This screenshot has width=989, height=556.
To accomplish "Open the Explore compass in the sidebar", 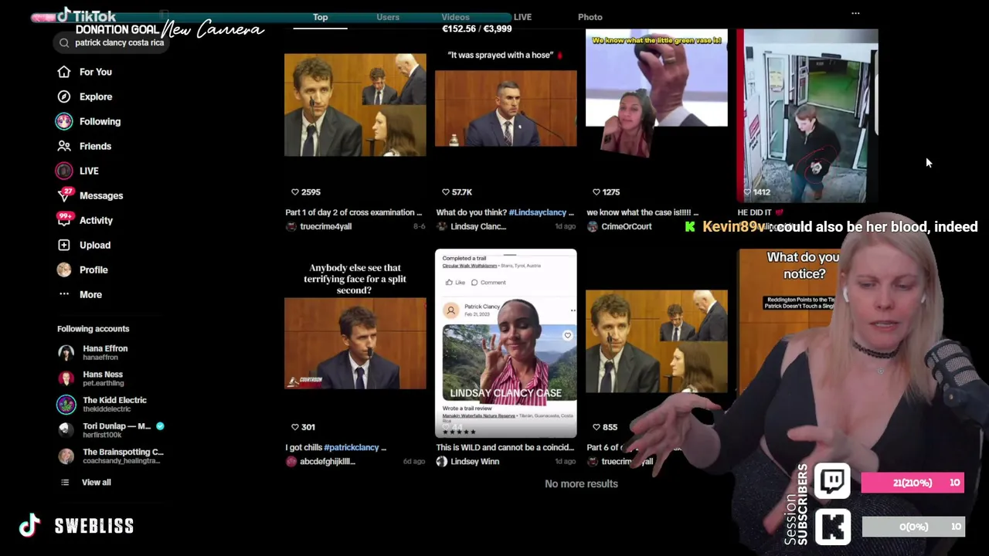I will pyautogui.click(x=64, y=97).
